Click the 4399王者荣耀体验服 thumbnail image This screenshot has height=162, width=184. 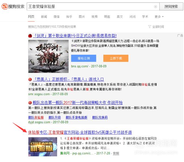pos(42,147)
